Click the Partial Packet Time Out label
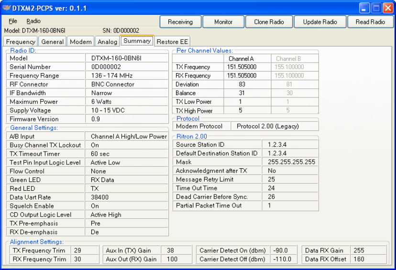Viewport: 396px width, 270px height. [209, 205]
